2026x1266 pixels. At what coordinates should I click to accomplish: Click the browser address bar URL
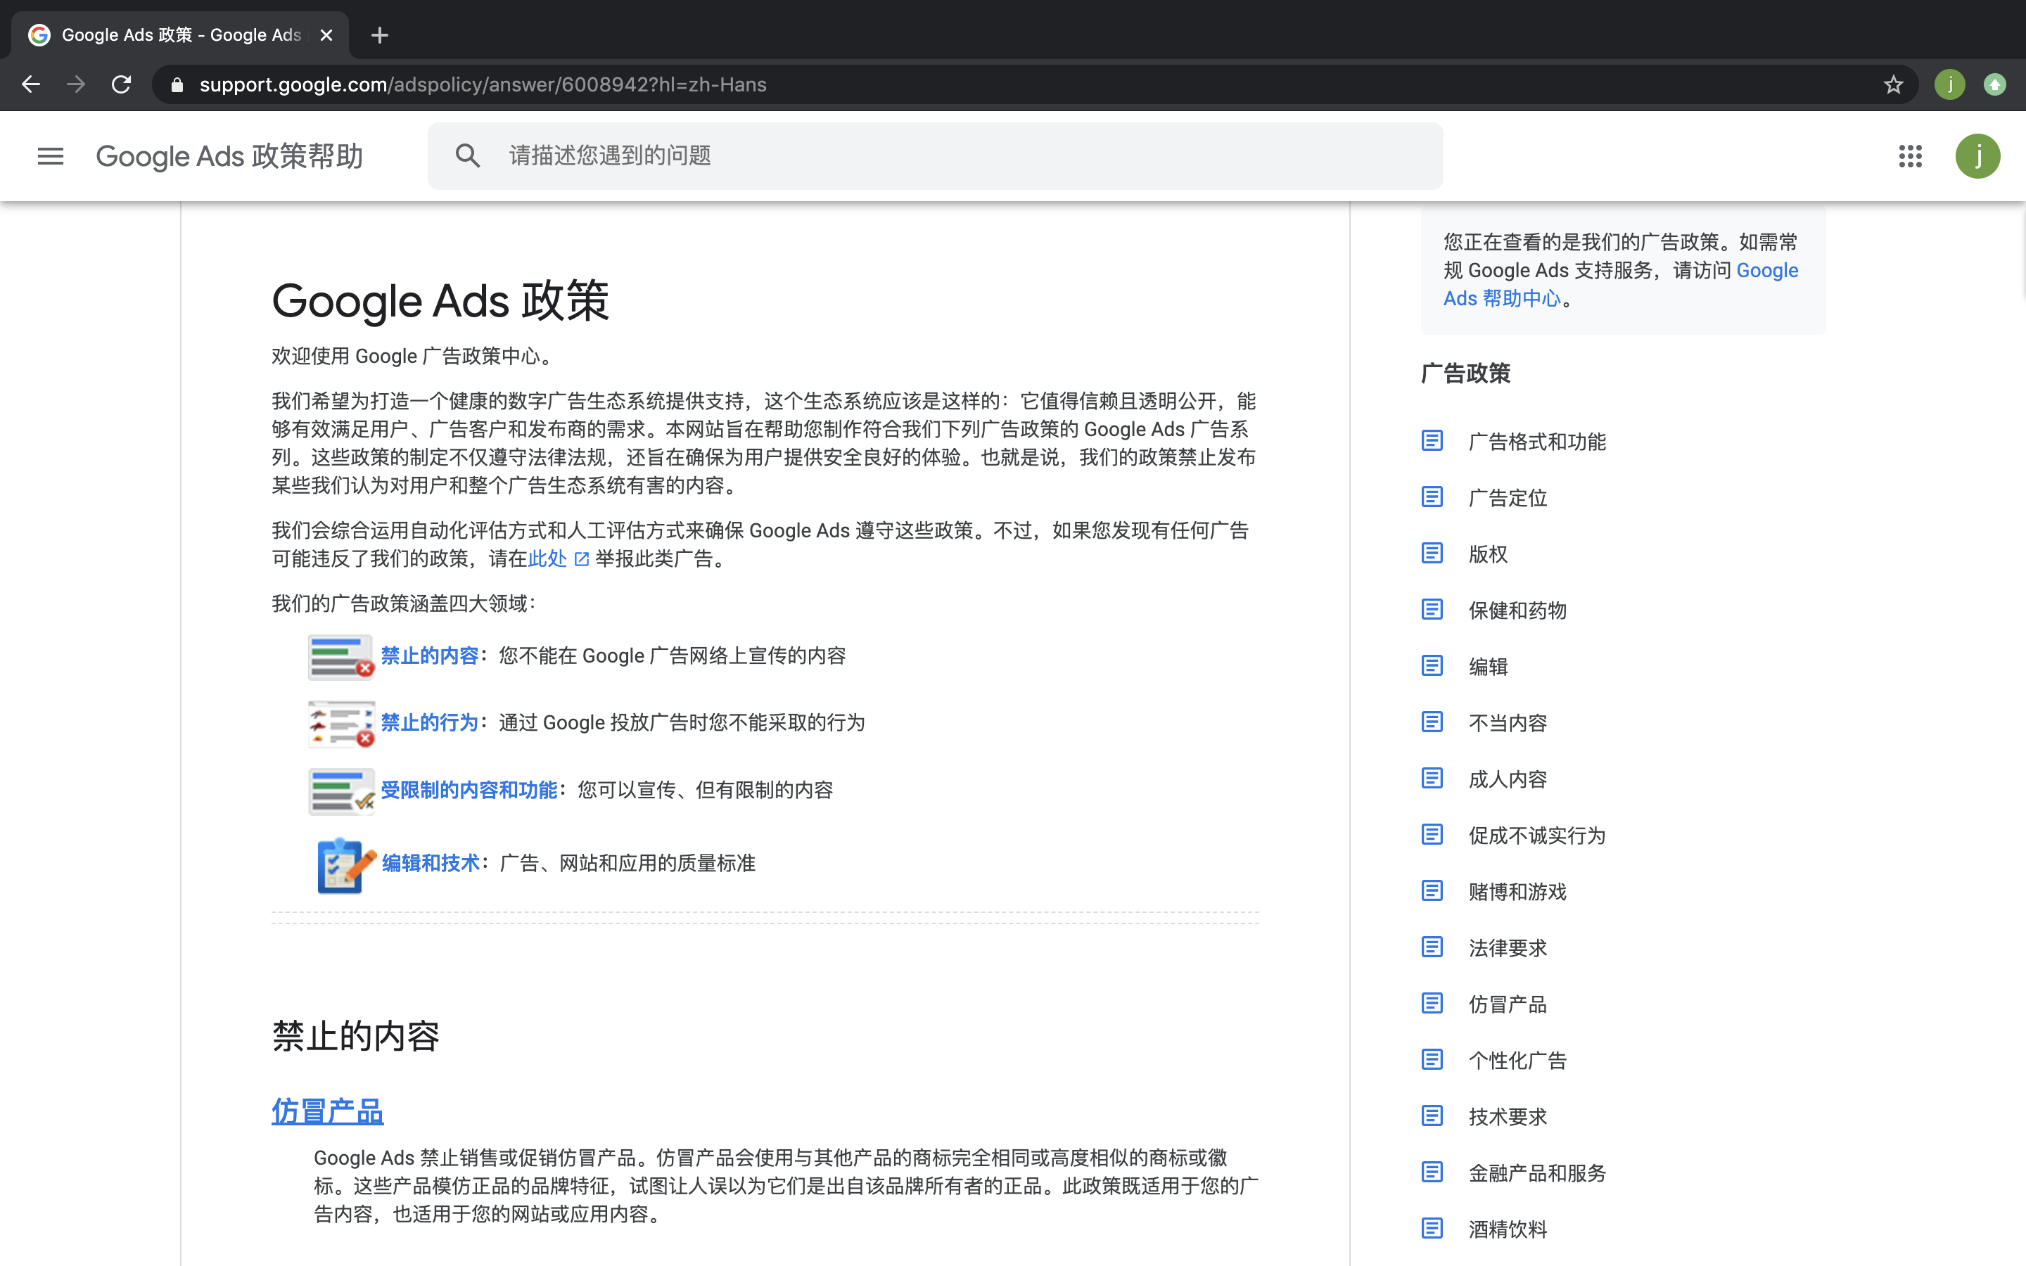point(483,84)
